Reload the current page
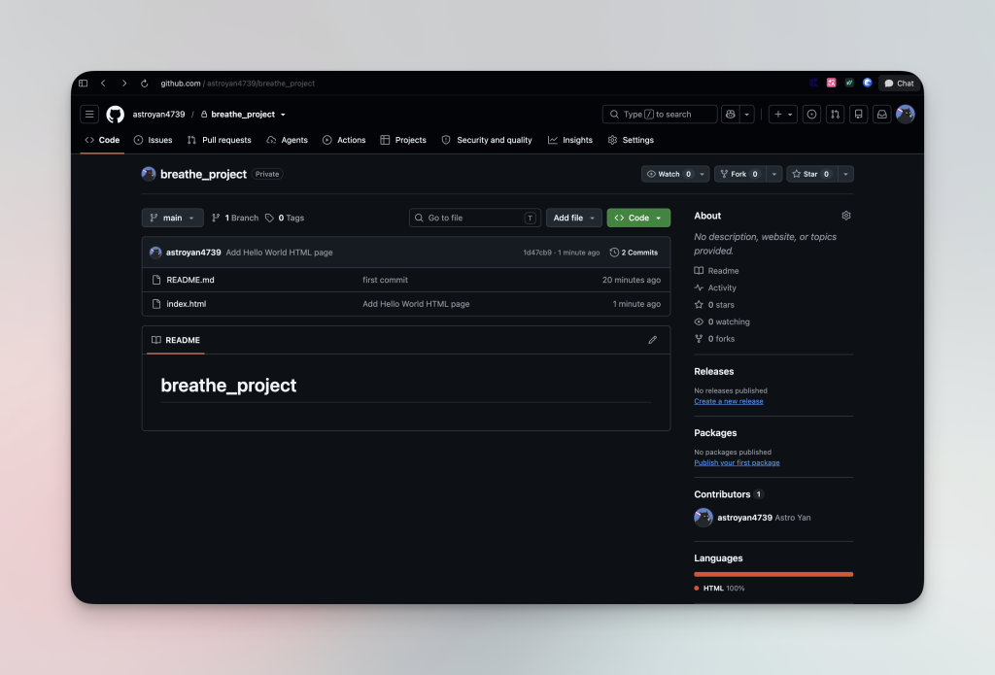This screenshot has height=675, width=995. [145, 84]
